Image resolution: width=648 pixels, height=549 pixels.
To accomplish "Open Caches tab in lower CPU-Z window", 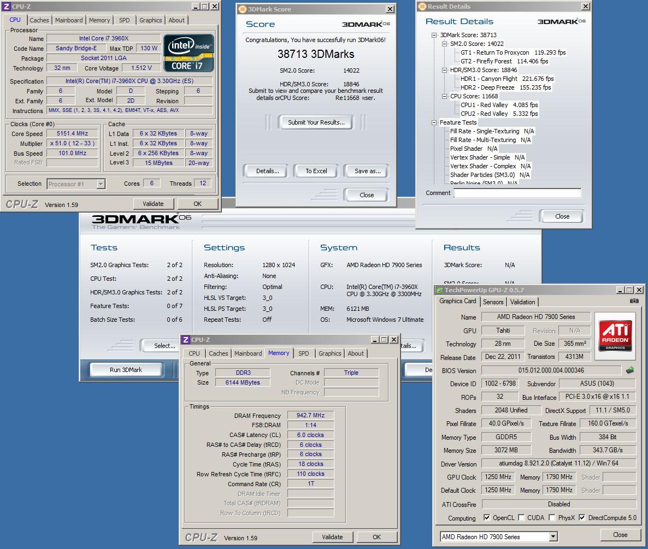I will (218, 353).
